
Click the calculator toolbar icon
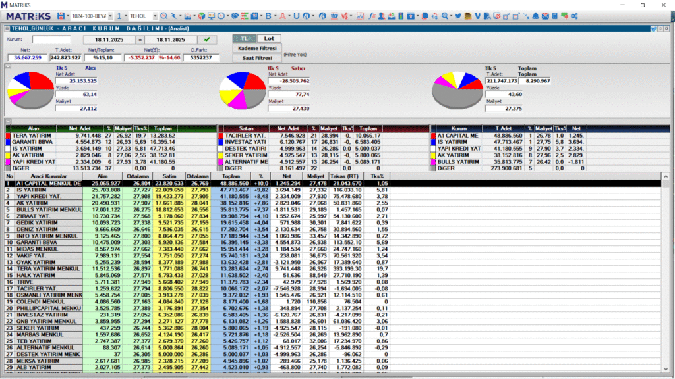point(555,16)
